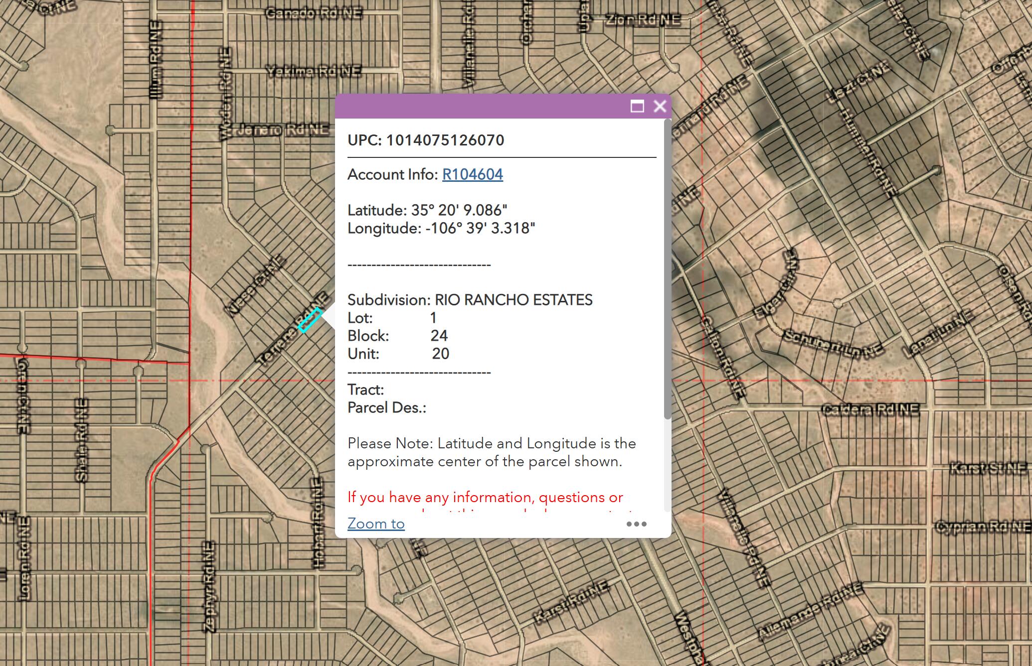Click the Loren Rd NE map label
Image resolution: width=1032 pixels, height=666 pixels.
click(24, 558)
